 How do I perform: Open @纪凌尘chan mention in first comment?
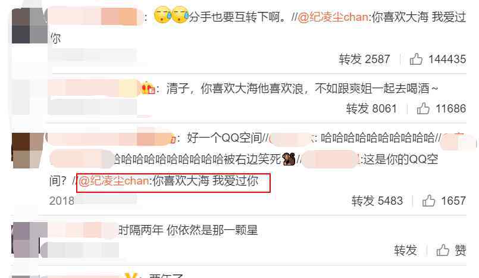(333, 17)
